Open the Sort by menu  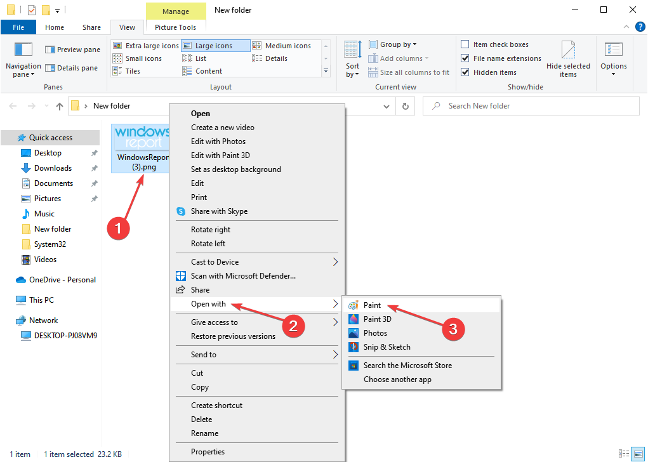[352, 59]
